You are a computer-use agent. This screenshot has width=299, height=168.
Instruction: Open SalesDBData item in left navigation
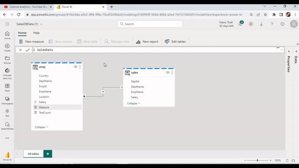[7, 126]
